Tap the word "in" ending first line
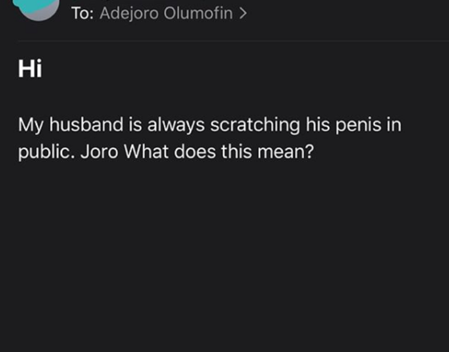Screen dimensions: 449x352 [394, 125]
